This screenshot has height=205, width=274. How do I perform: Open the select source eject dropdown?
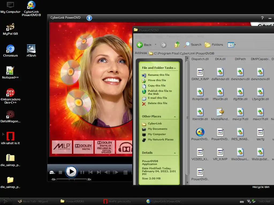[x=52, y=173]
